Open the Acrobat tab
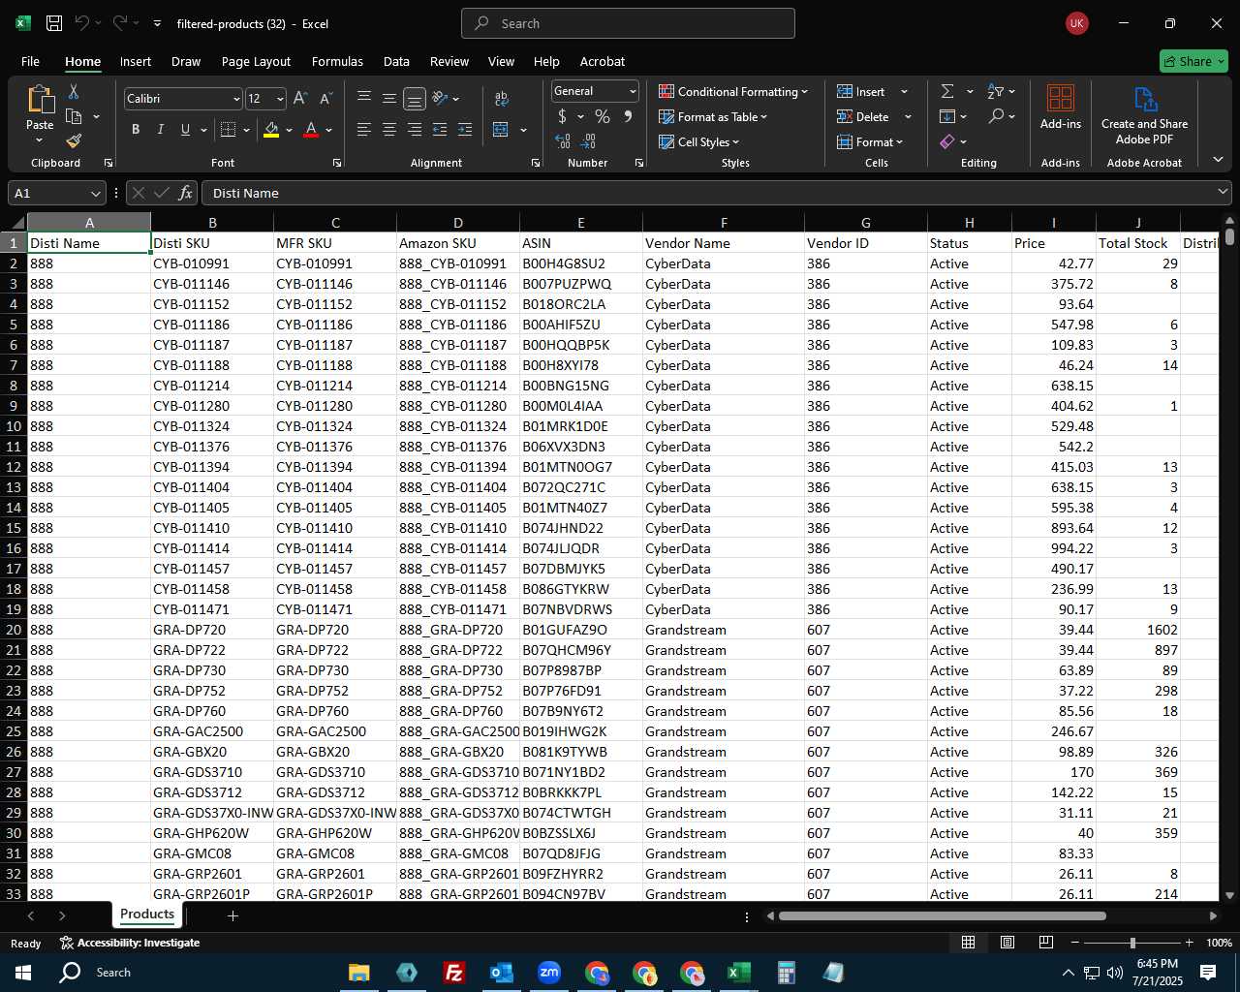Viewport: 1240px width, 992px height. (x=603, y=61)
